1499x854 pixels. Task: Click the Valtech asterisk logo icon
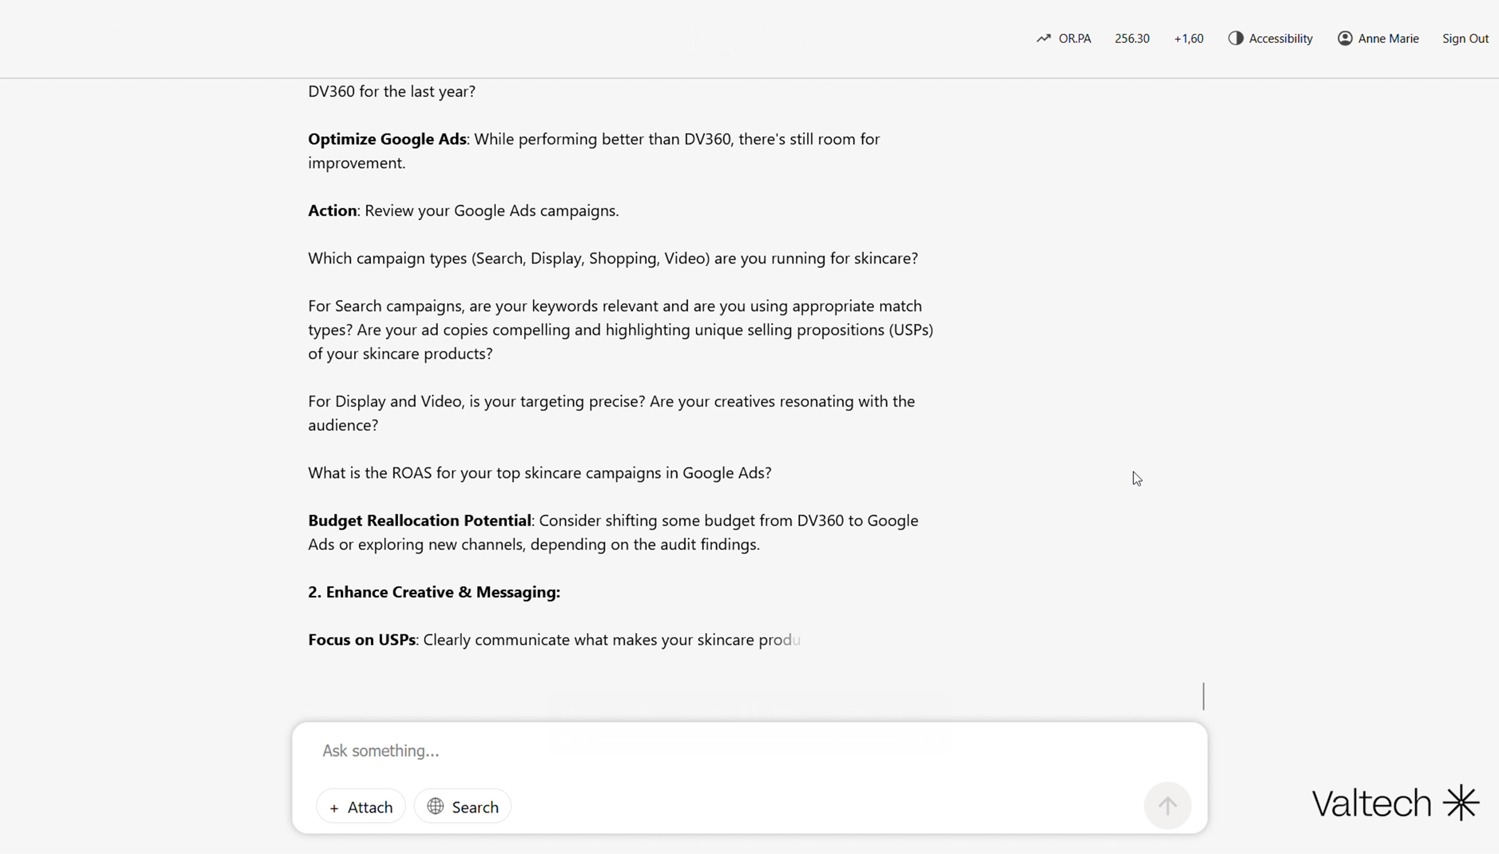(x=1460, y=803)
